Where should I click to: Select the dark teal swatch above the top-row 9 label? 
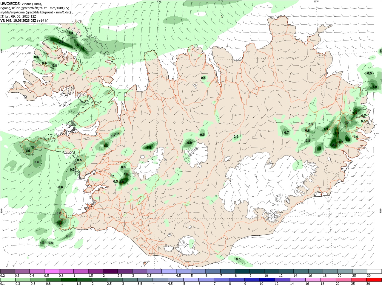pyautogui.click(x=257, y=271)
